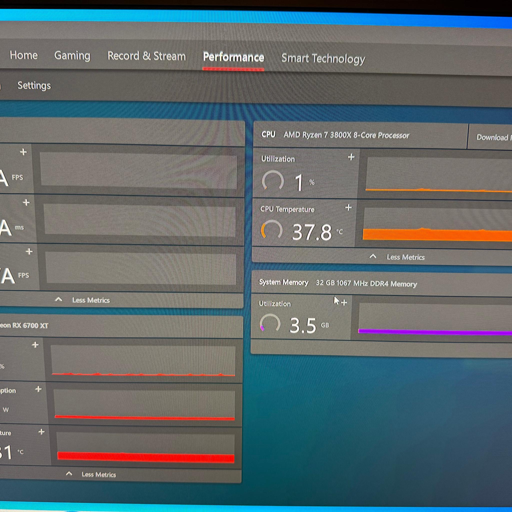Click the plus icon on the ms frame time row
This screenshot has width=512, height=512.
tap(26, 202)
